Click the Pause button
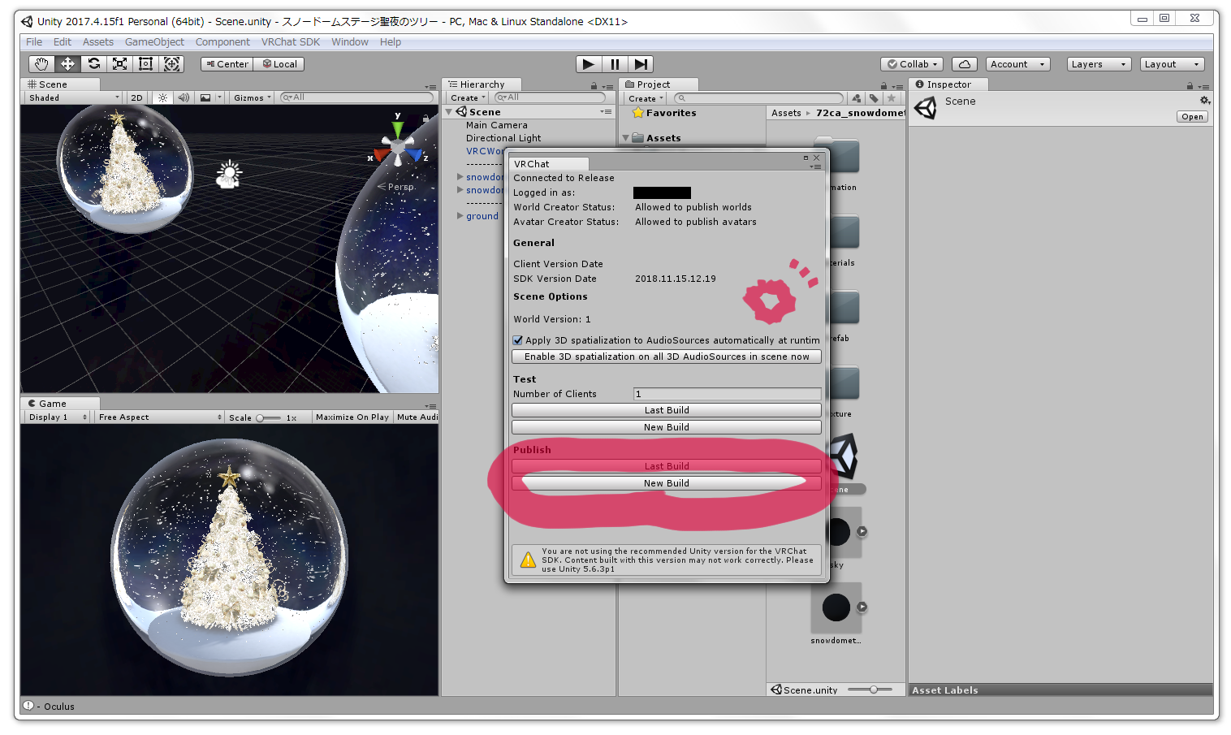This screenshot has width=1231, height=735. pos(615,64)
